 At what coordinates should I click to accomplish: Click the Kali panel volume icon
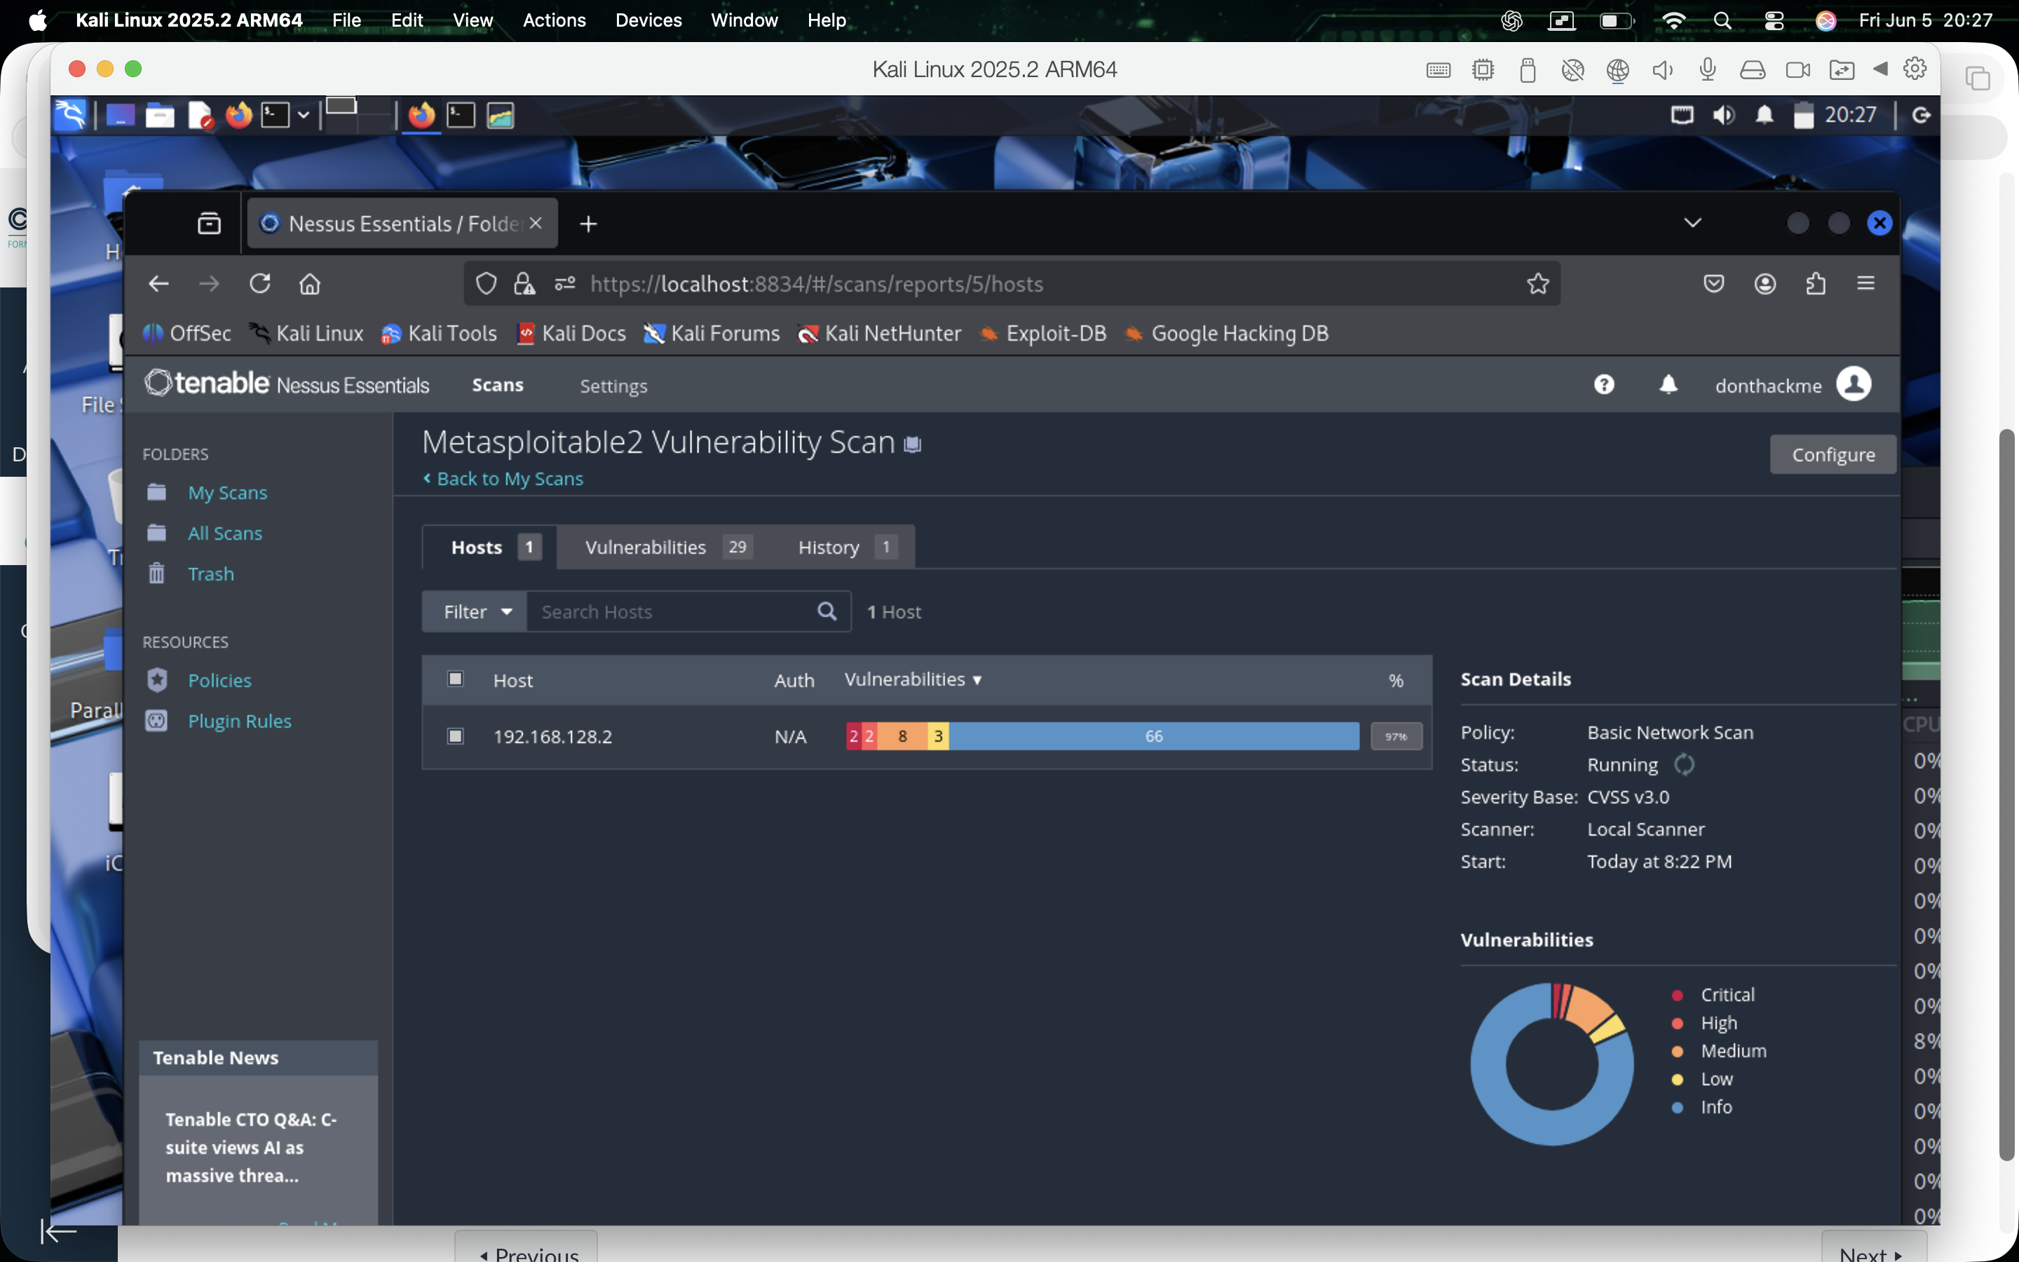[1724, 115]
